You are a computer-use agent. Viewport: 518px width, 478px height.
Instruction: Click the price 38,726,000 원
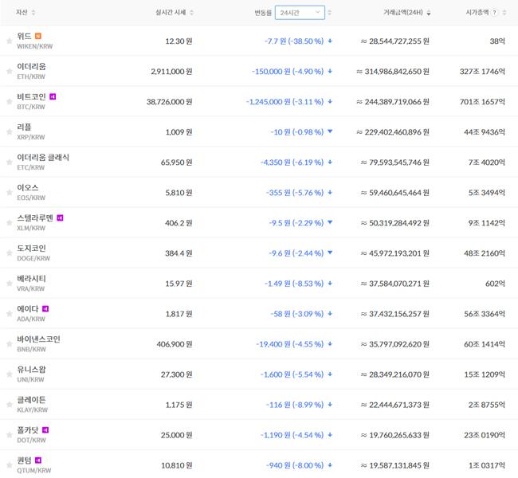click(x=169, y=102)
